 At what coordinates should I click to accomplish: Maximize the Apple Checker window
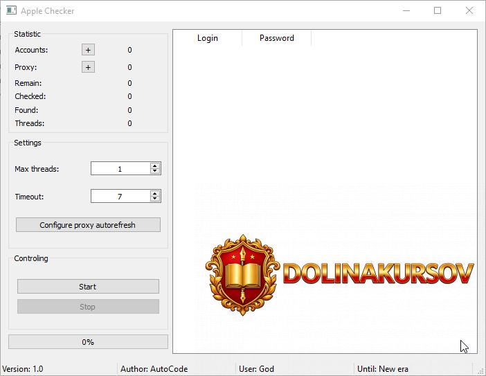point(438,11)
